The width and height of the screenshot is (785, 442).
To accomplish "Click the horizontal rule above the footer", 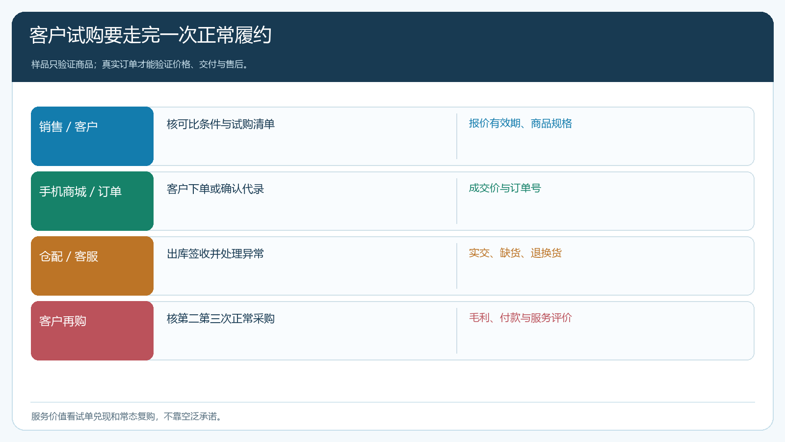I will (392, 402).
